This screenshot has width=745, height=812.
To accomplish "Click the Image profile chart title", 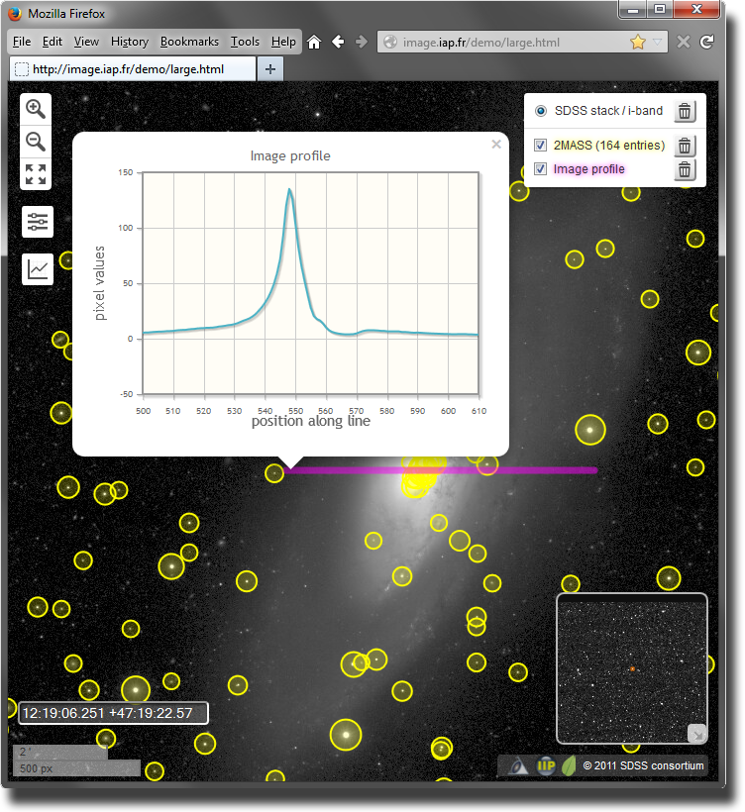I will [x=290, y=155].
